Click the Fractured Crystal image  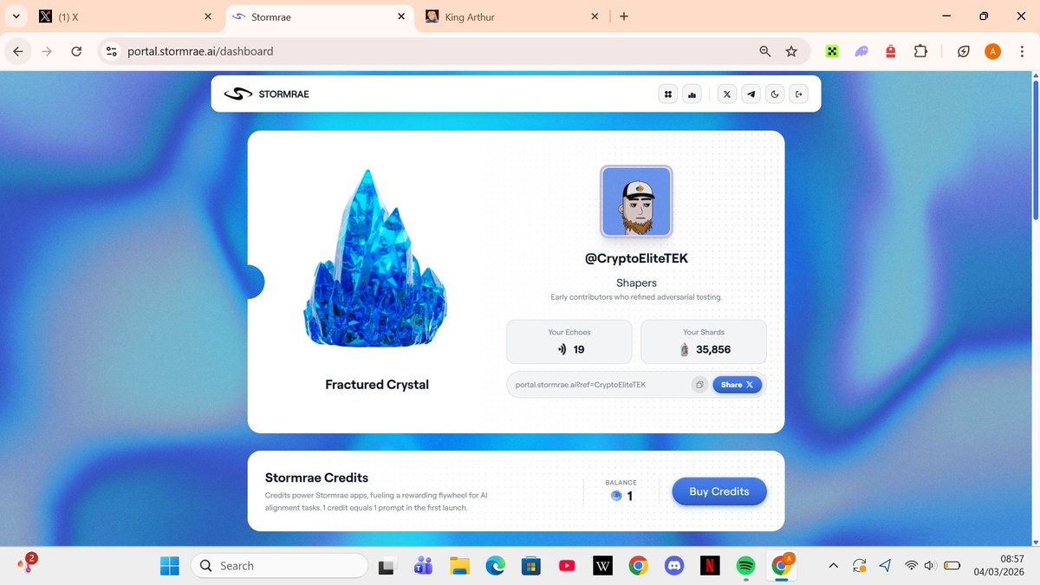pyautogui.click(x=375, y=260)
